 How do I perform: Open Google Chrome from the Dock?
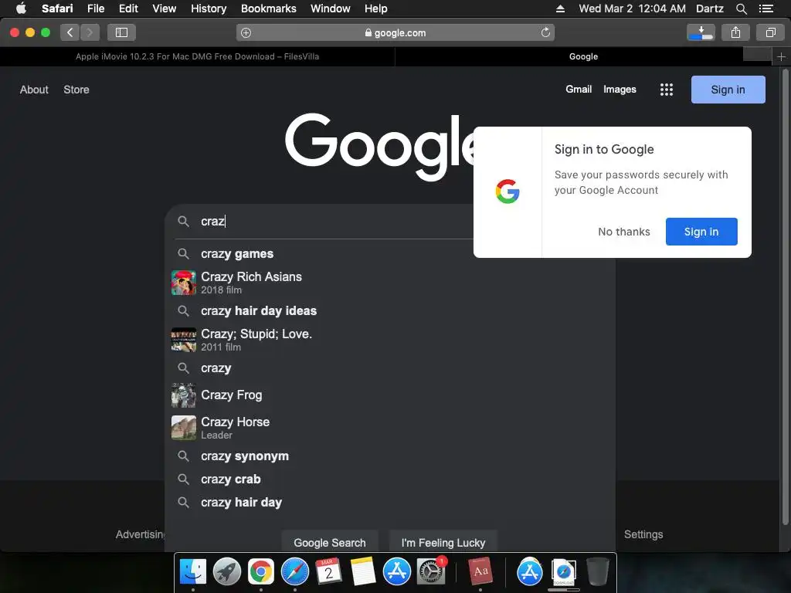(261, 571)
